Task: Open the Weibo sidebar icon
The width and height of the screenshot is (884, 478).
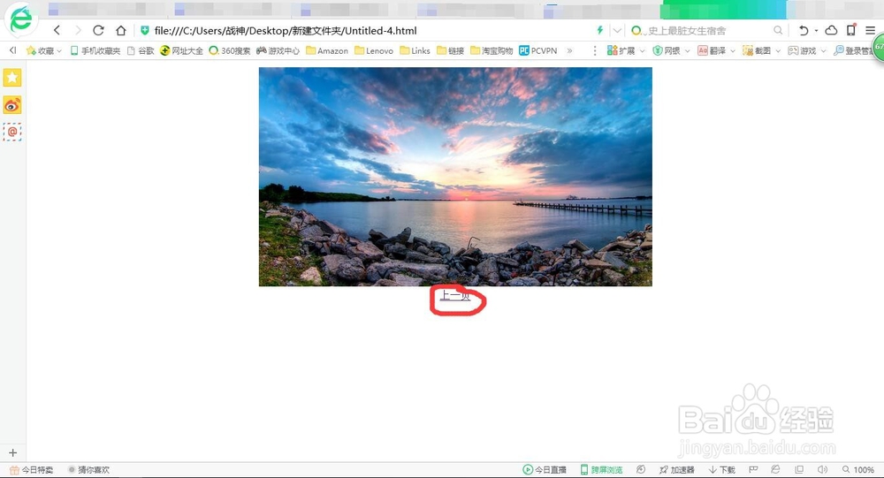Action: (x=12, y=105)
